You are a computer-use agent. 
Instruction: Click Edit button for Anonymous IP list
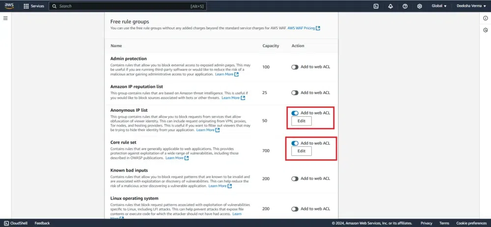click(301, 121)
